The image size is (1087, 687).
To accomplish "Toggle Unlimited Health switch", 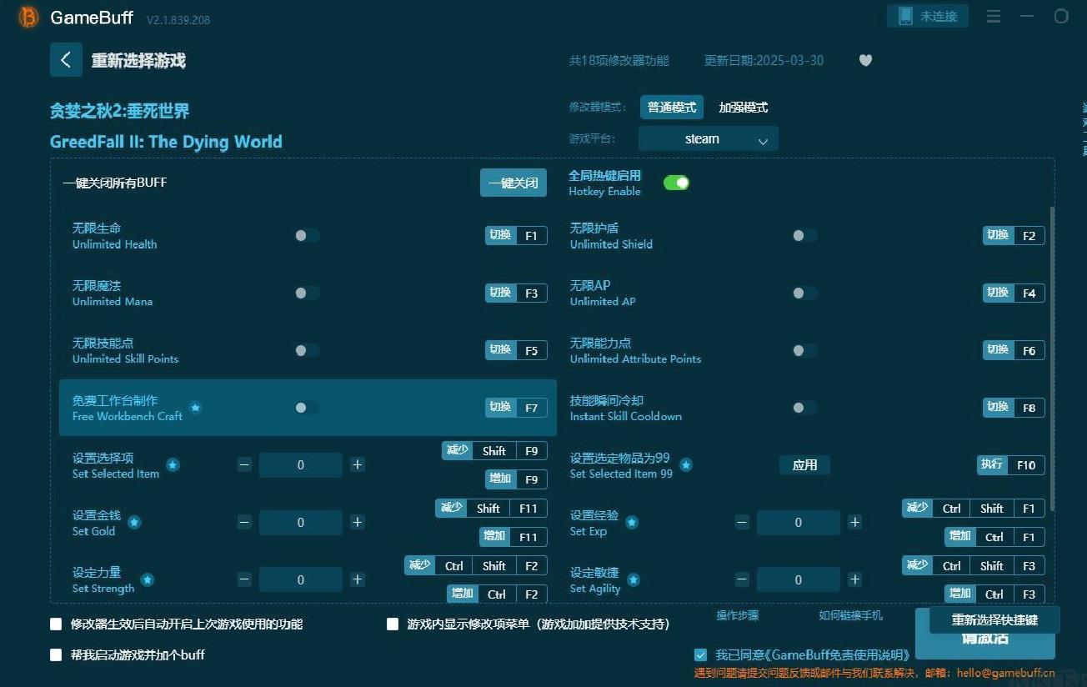I will click(x=307, y=236).
